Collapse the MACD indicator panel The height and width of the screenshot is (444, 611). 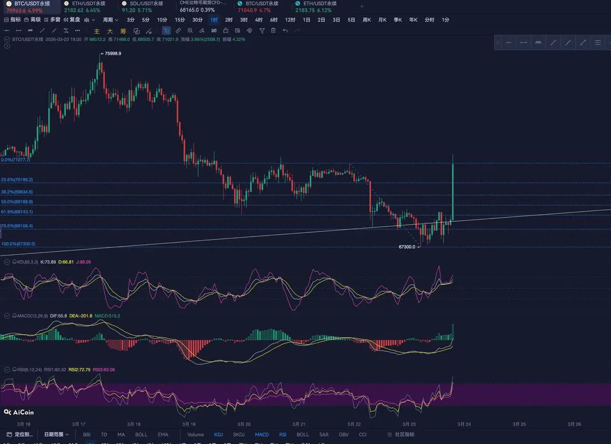tap(7, 316)
